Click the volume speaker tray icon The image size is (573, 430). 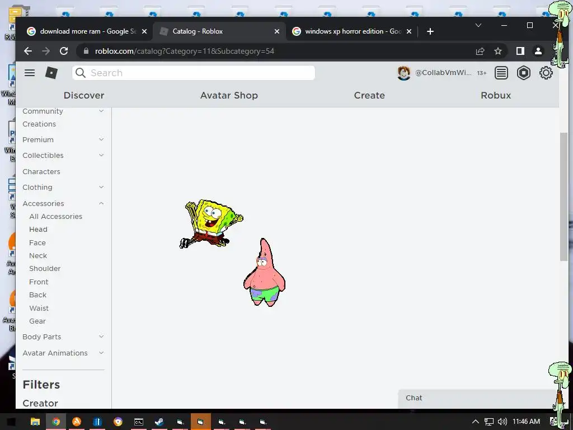502,422
